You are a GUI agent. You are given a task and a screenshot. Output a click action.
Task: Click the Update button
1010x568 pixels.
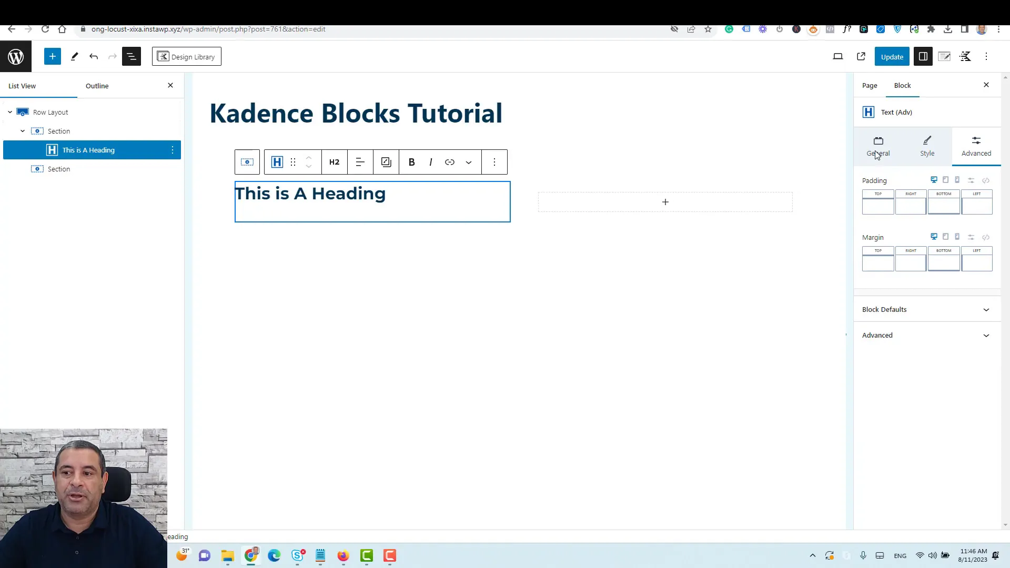[x=892, y=56]
